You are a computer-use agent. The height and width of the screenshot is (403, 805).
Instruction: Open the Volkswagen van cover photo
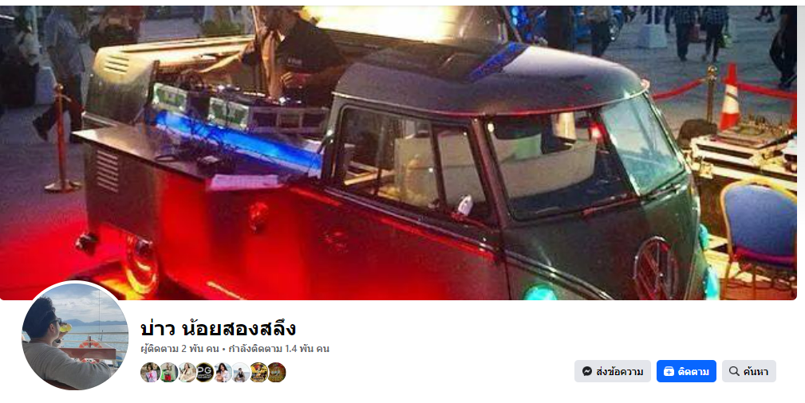[x=398, y=153]
